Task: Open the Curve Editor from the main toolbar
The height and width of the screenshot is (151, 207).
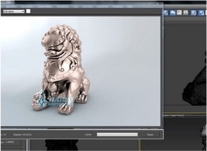Action: click(179, 13)
